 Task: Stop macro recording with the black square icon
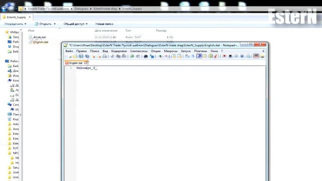230,56
